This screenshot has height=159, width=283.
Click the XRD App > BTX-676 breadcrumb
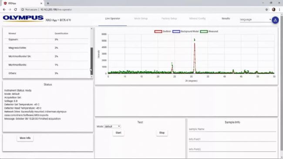(x=58, y=20)
